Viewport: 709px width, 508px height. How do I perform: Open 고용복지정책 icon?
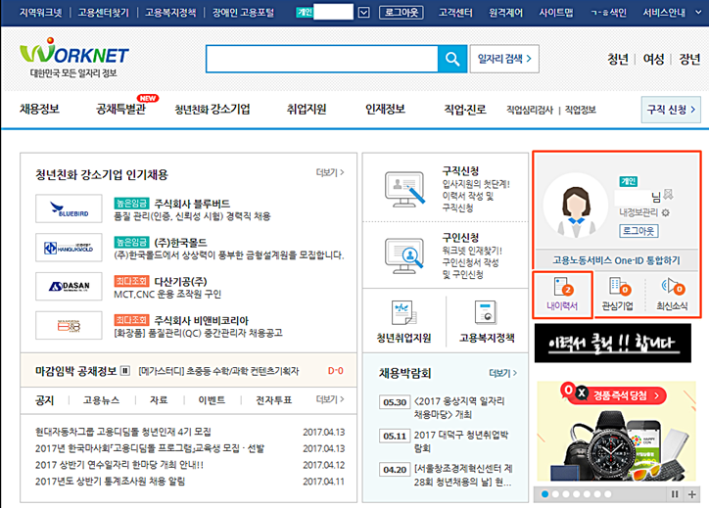[x=486, y=313]
